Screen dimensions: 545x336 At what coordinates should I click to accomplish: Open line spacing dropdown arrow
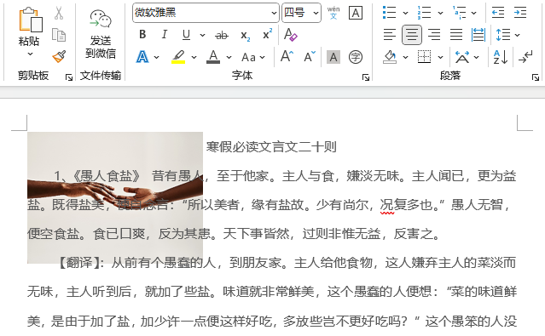(x=517, y=35)
